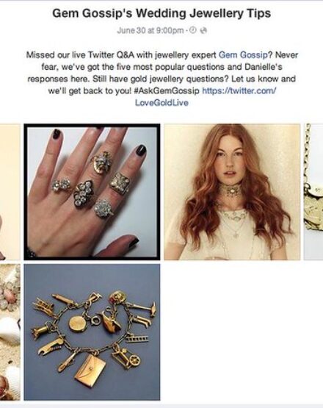Open the partial seashells photo
This screenshot has height=408, width=323.
tap(10, 332)
